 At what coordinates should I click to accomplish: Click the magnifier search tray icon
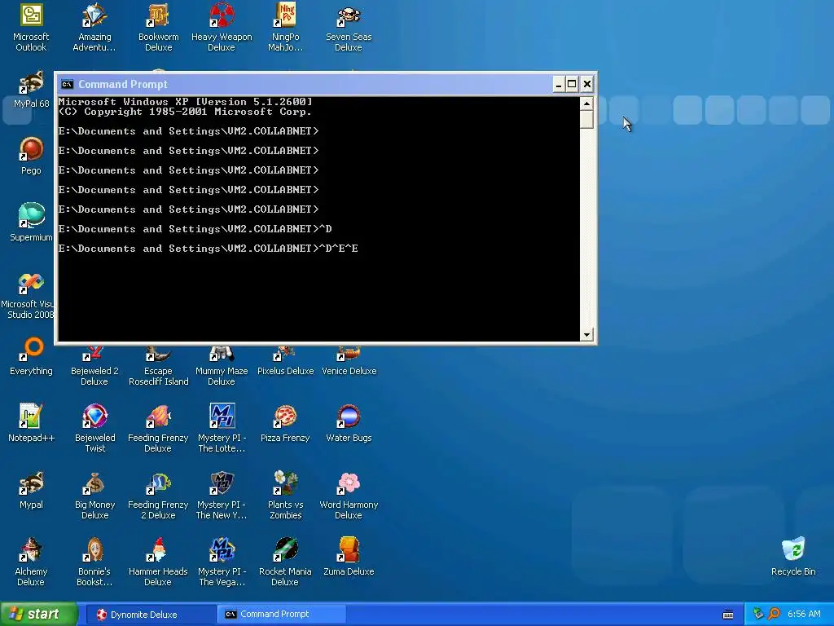[x=774, y=615]
